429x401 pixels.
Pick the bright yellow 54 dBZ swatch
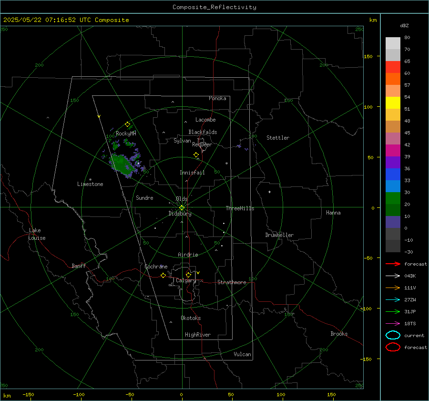pyautogui.click(x=393, y=103)
